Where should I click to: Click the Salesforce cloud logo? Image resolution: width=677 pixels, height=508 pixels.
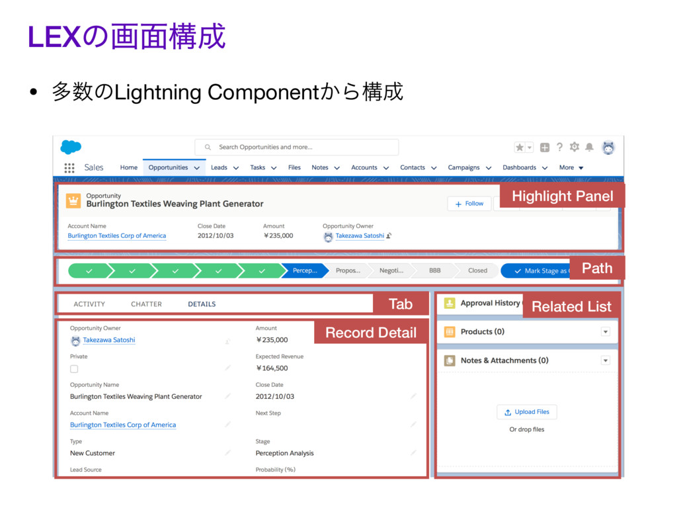(x=71, y=147)
